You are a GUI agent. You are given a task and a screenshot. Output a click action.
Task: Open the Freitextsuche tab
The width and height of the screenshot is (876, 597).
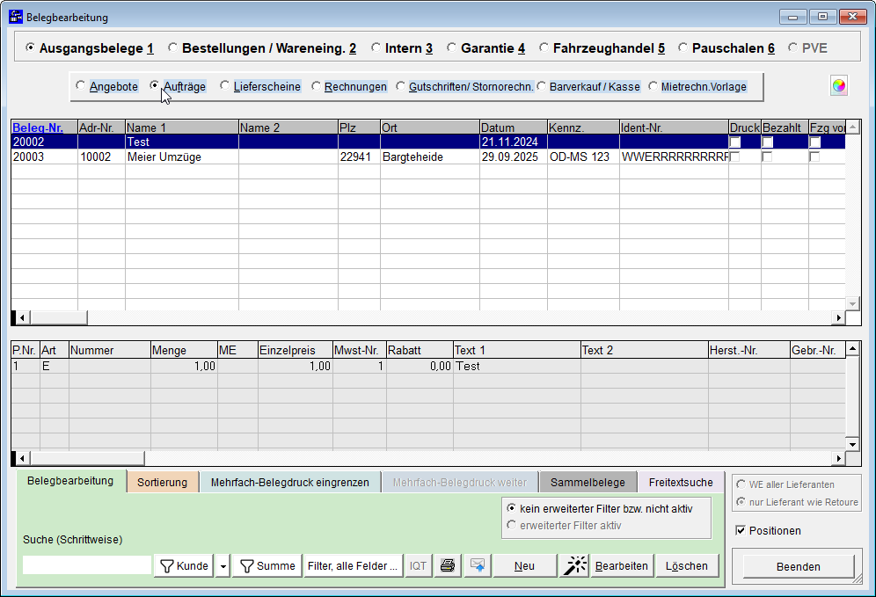tap(681, 483)
